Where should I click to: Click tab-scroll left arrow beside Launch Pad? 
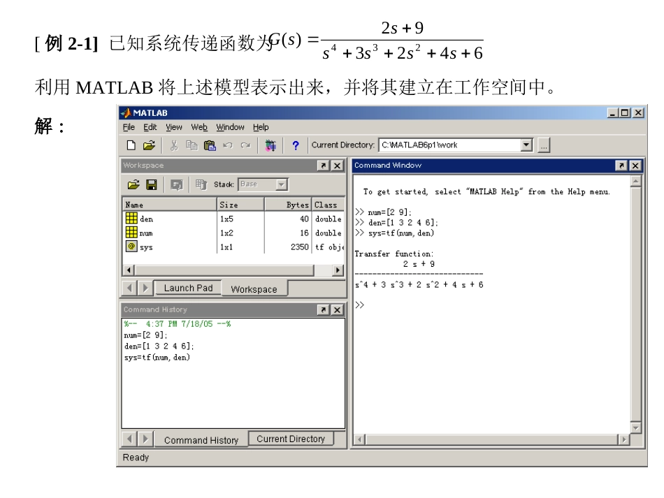[x=129, y=288]
